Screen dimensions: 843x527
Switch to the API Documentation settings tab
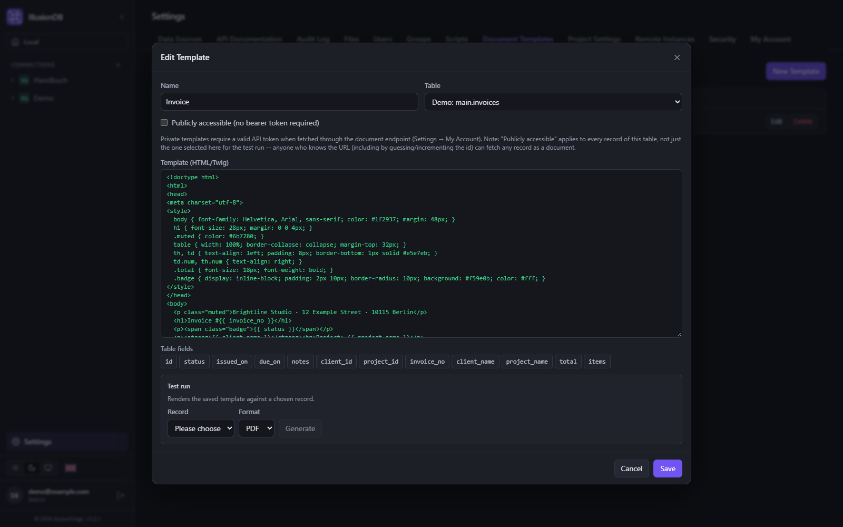pyautogui.click(x=249, y=39)
